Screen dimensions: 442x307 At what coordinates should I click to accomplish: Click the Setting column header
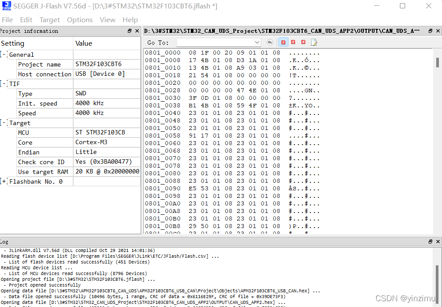pyautogui.click(x=36, y=43)
